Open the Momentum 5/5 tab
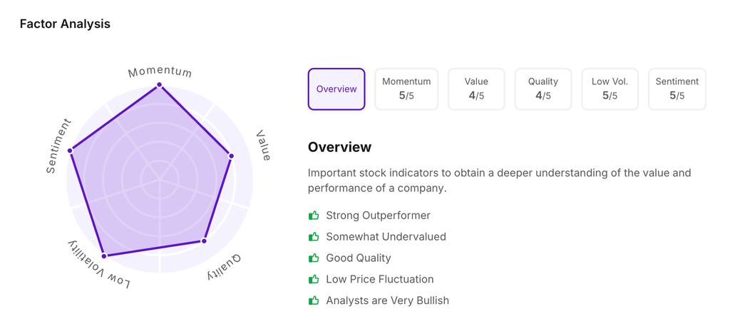730x334 pixels. click(x=406, y=89)
